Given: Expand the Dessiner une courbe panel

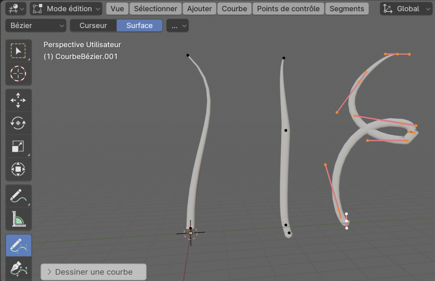Looking at the screenshot, I should (x=93, y=272).
